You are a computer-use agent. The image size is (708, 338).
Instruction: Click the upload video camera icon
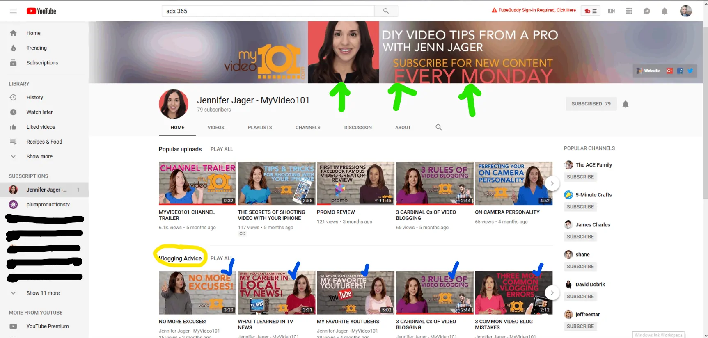[x=611, y=11]
